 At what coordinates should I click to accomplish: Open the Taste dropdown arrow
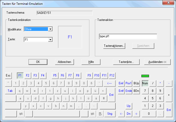51,39
